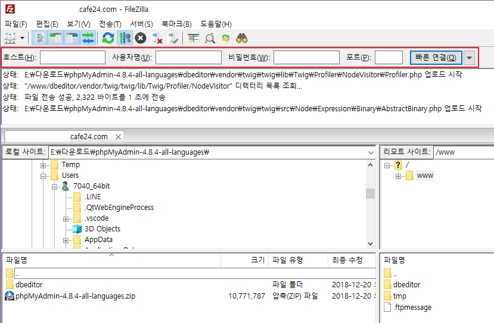Sort local files by 최종 수정 column
Image resolution: width=494 pixels, height=323 pixels.
tap(352, 260)
